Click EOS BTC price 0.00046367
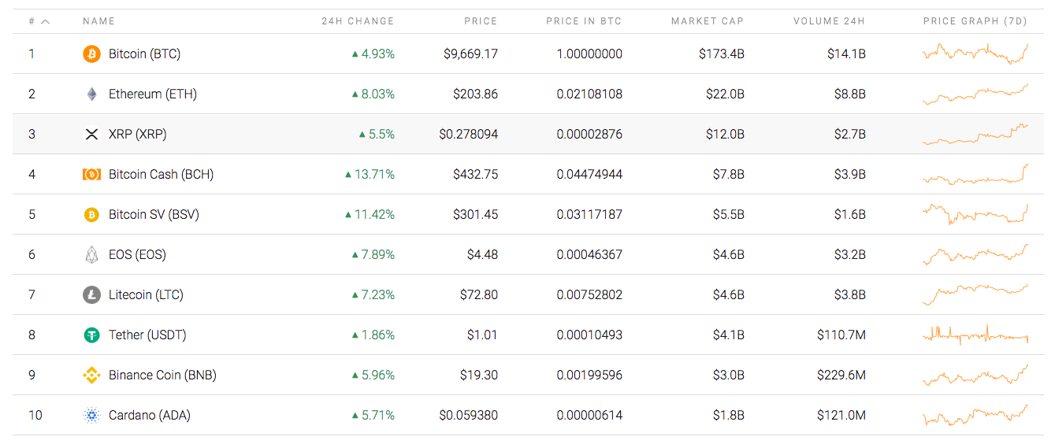The image size is (1055, 444). (x=589, y=254)
